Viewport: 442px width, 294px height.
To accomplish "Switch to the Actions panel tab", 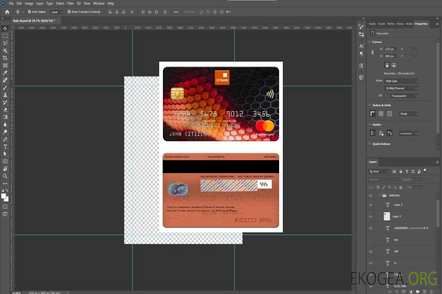I will tap(409, 24).
